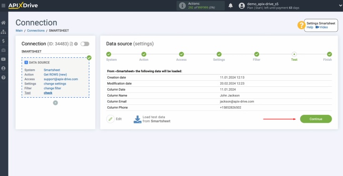Go to the Settings step
The image size is (343, 176).
(x=219, y=54)
